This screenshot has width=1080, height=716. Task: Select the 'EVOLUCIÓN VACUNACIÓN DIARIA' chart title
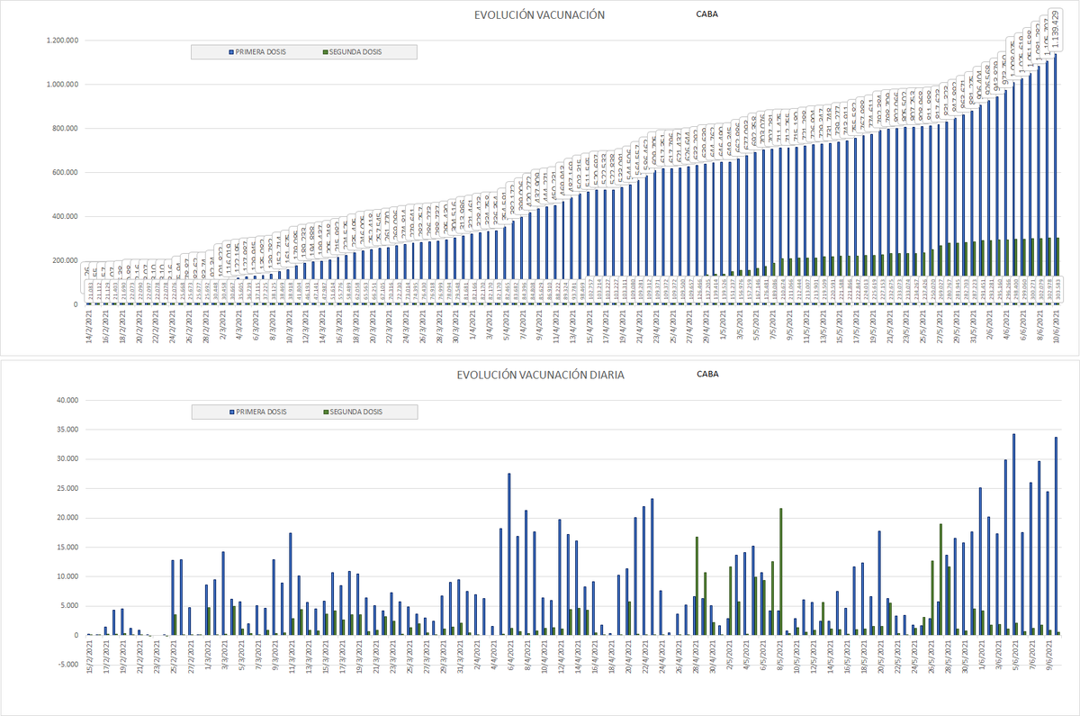point(540,374)
